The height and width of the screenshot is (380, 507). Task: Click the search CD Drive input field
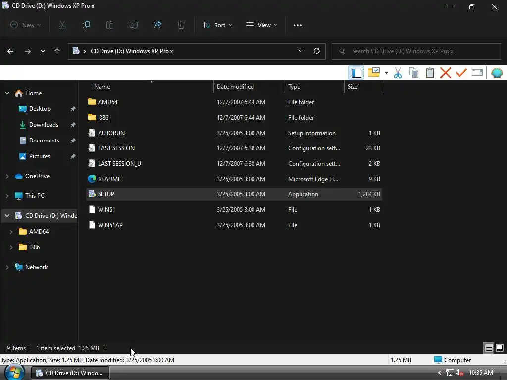point(416,51)
